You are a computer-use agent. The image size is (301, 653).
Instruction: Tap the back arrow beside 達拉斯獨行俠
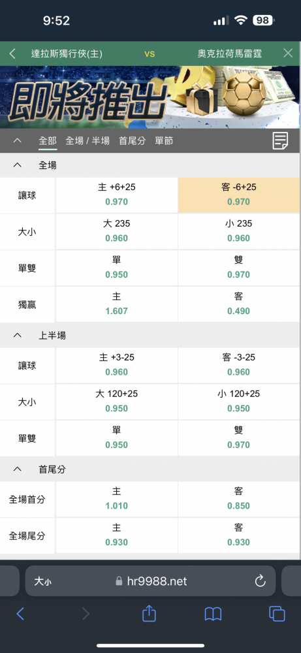click(12, 54)
